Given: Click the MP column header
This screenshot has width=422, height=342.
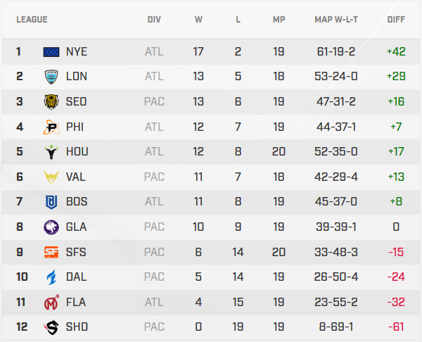Looking at the screenshot, I should pos(279,20).
